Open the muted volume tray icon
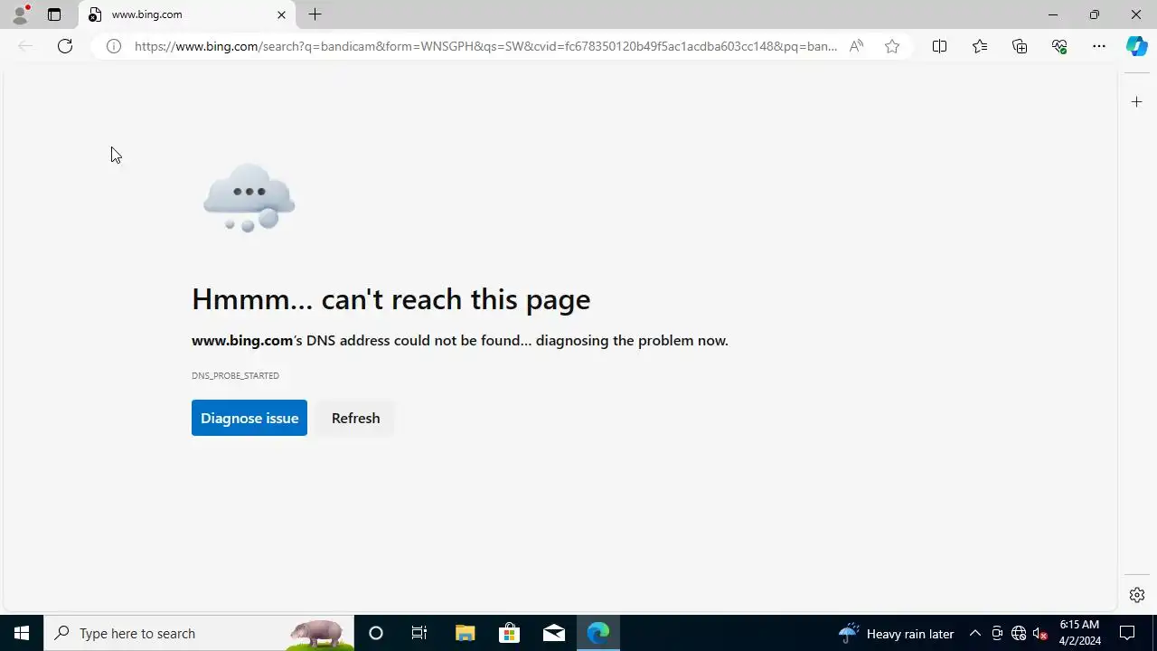 [1040, 633]
